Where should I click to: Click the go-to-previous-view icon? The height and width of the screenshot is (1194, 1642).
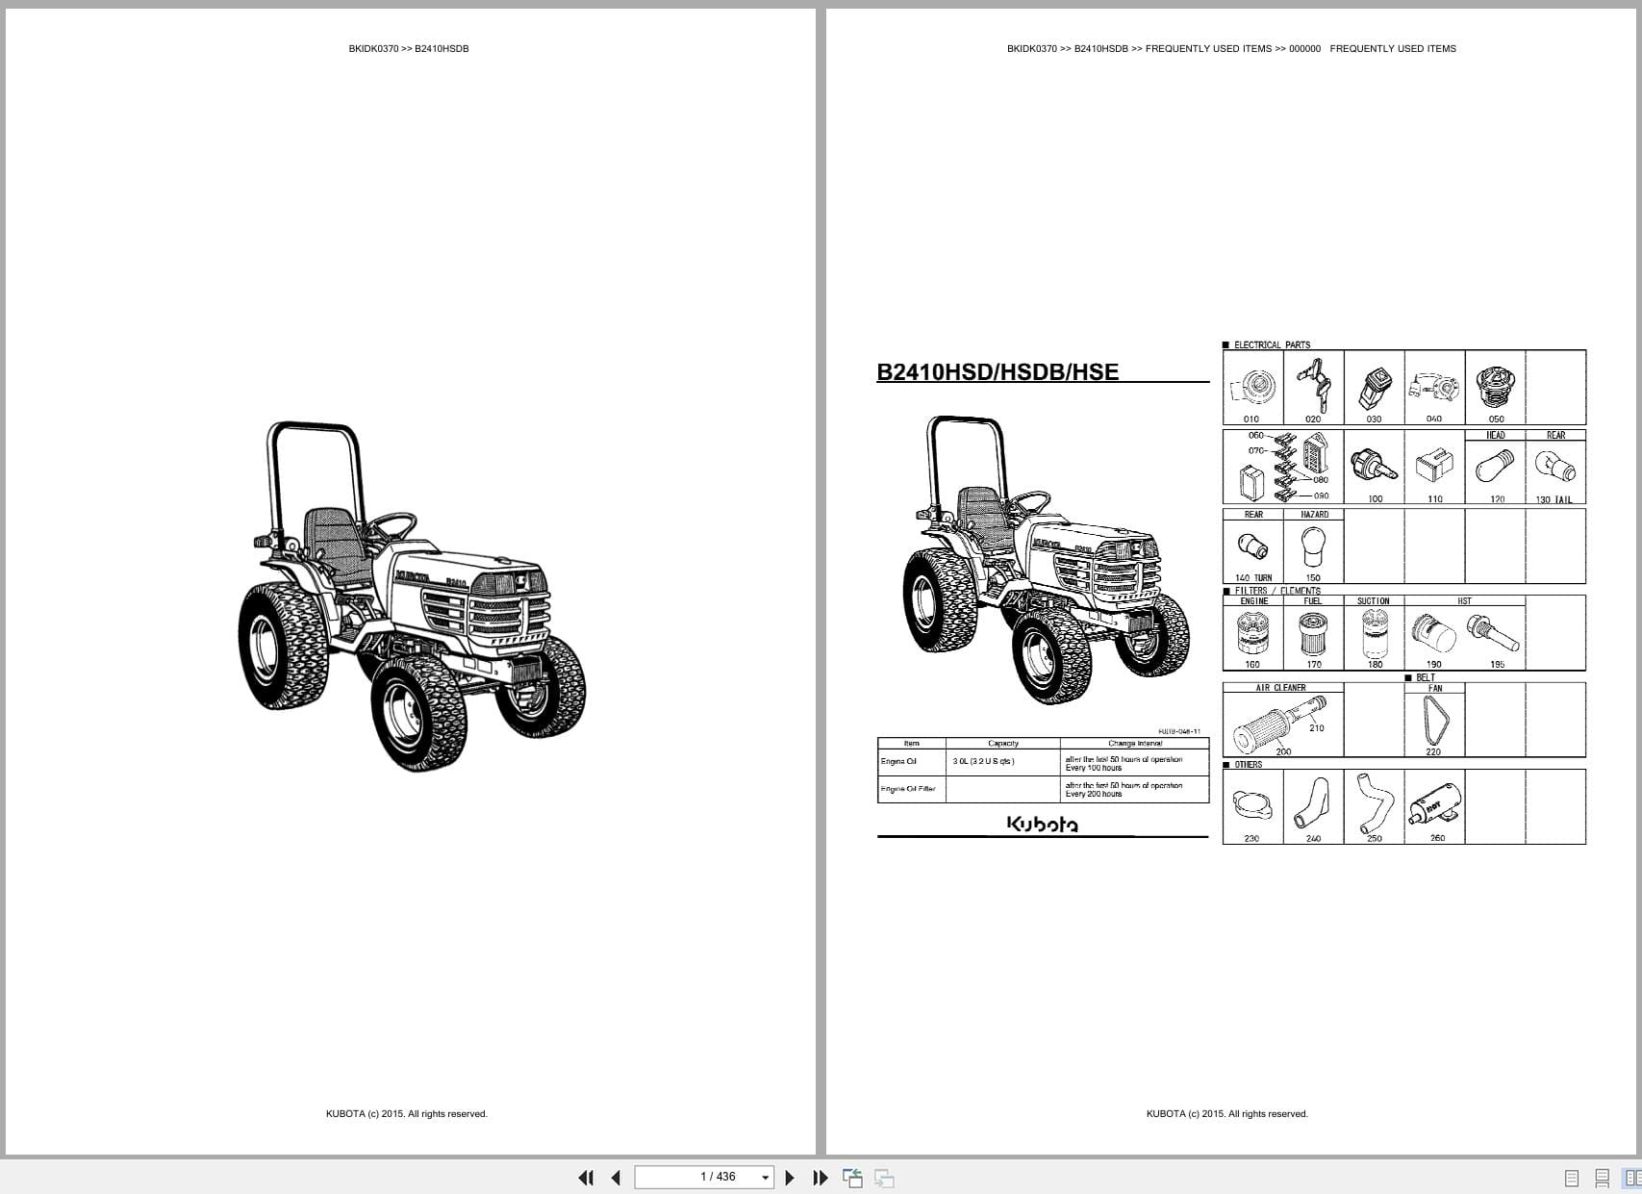tap(852, 1178)
